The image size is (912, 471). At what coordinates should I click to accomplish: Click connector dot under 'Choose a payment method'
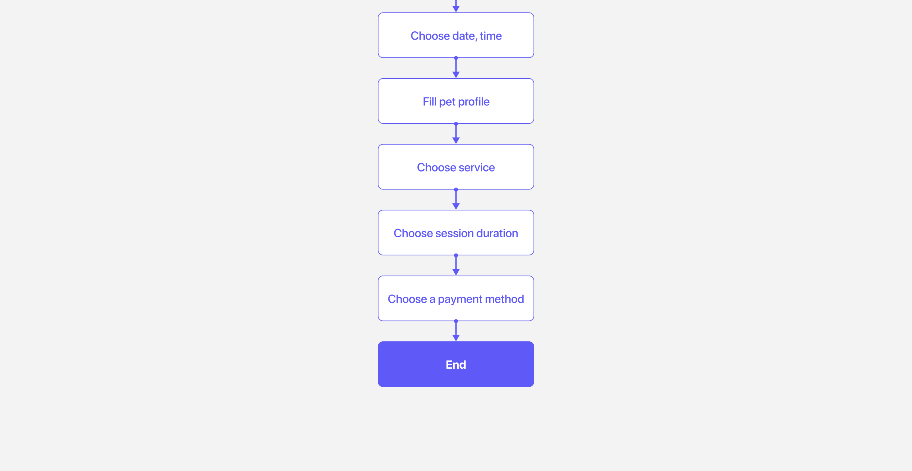[456, 321]
